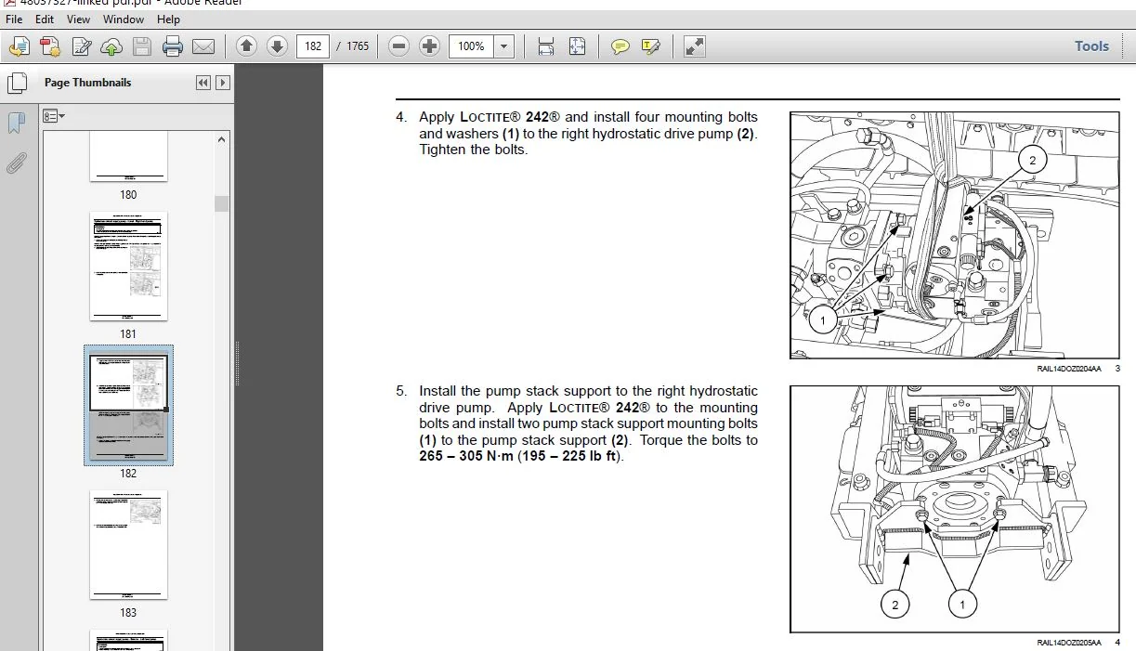Click the thumbnail label 181

click(x=128, y=334)
